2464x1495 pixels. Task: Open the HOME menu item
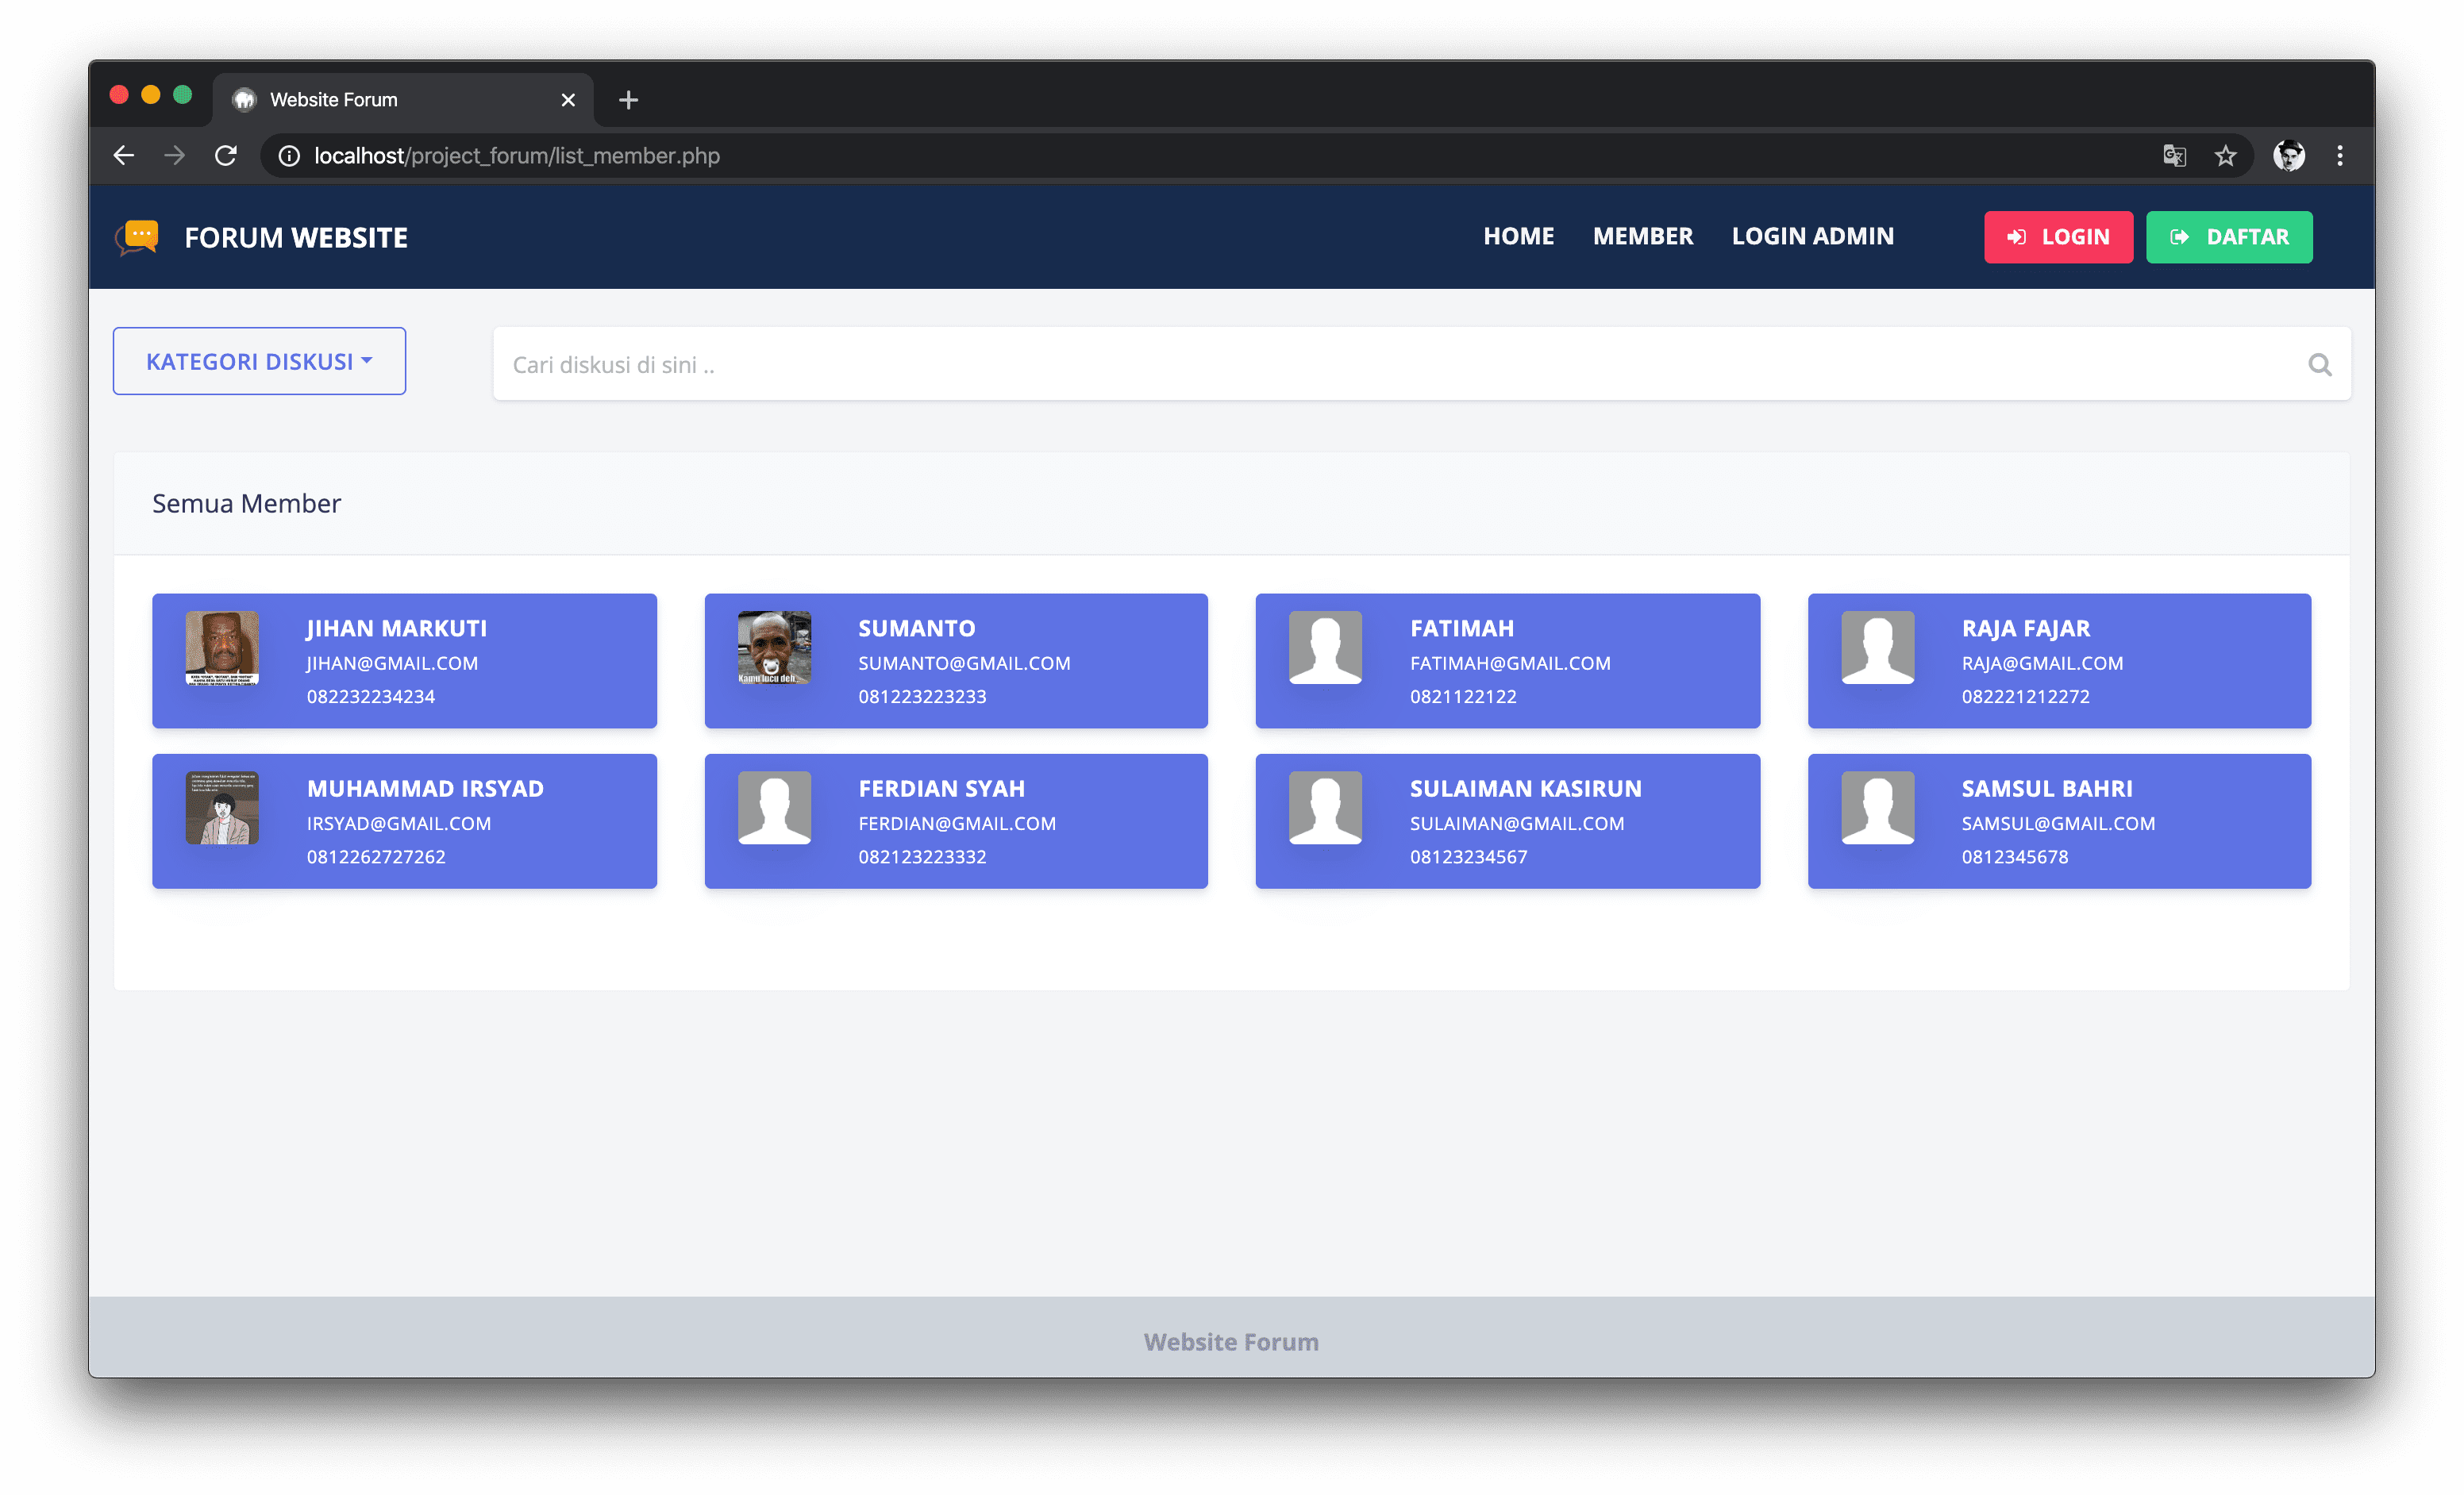[x=1518, y=236]
